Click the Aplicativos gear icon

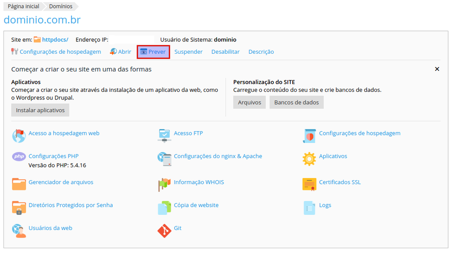pyautogui.click(x=309, y=158)
